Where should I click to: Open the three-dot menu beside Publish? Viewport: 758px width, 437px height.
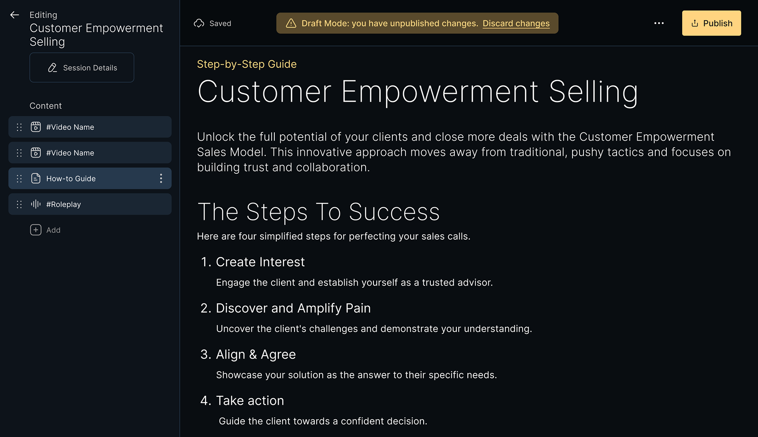point(659,23)
